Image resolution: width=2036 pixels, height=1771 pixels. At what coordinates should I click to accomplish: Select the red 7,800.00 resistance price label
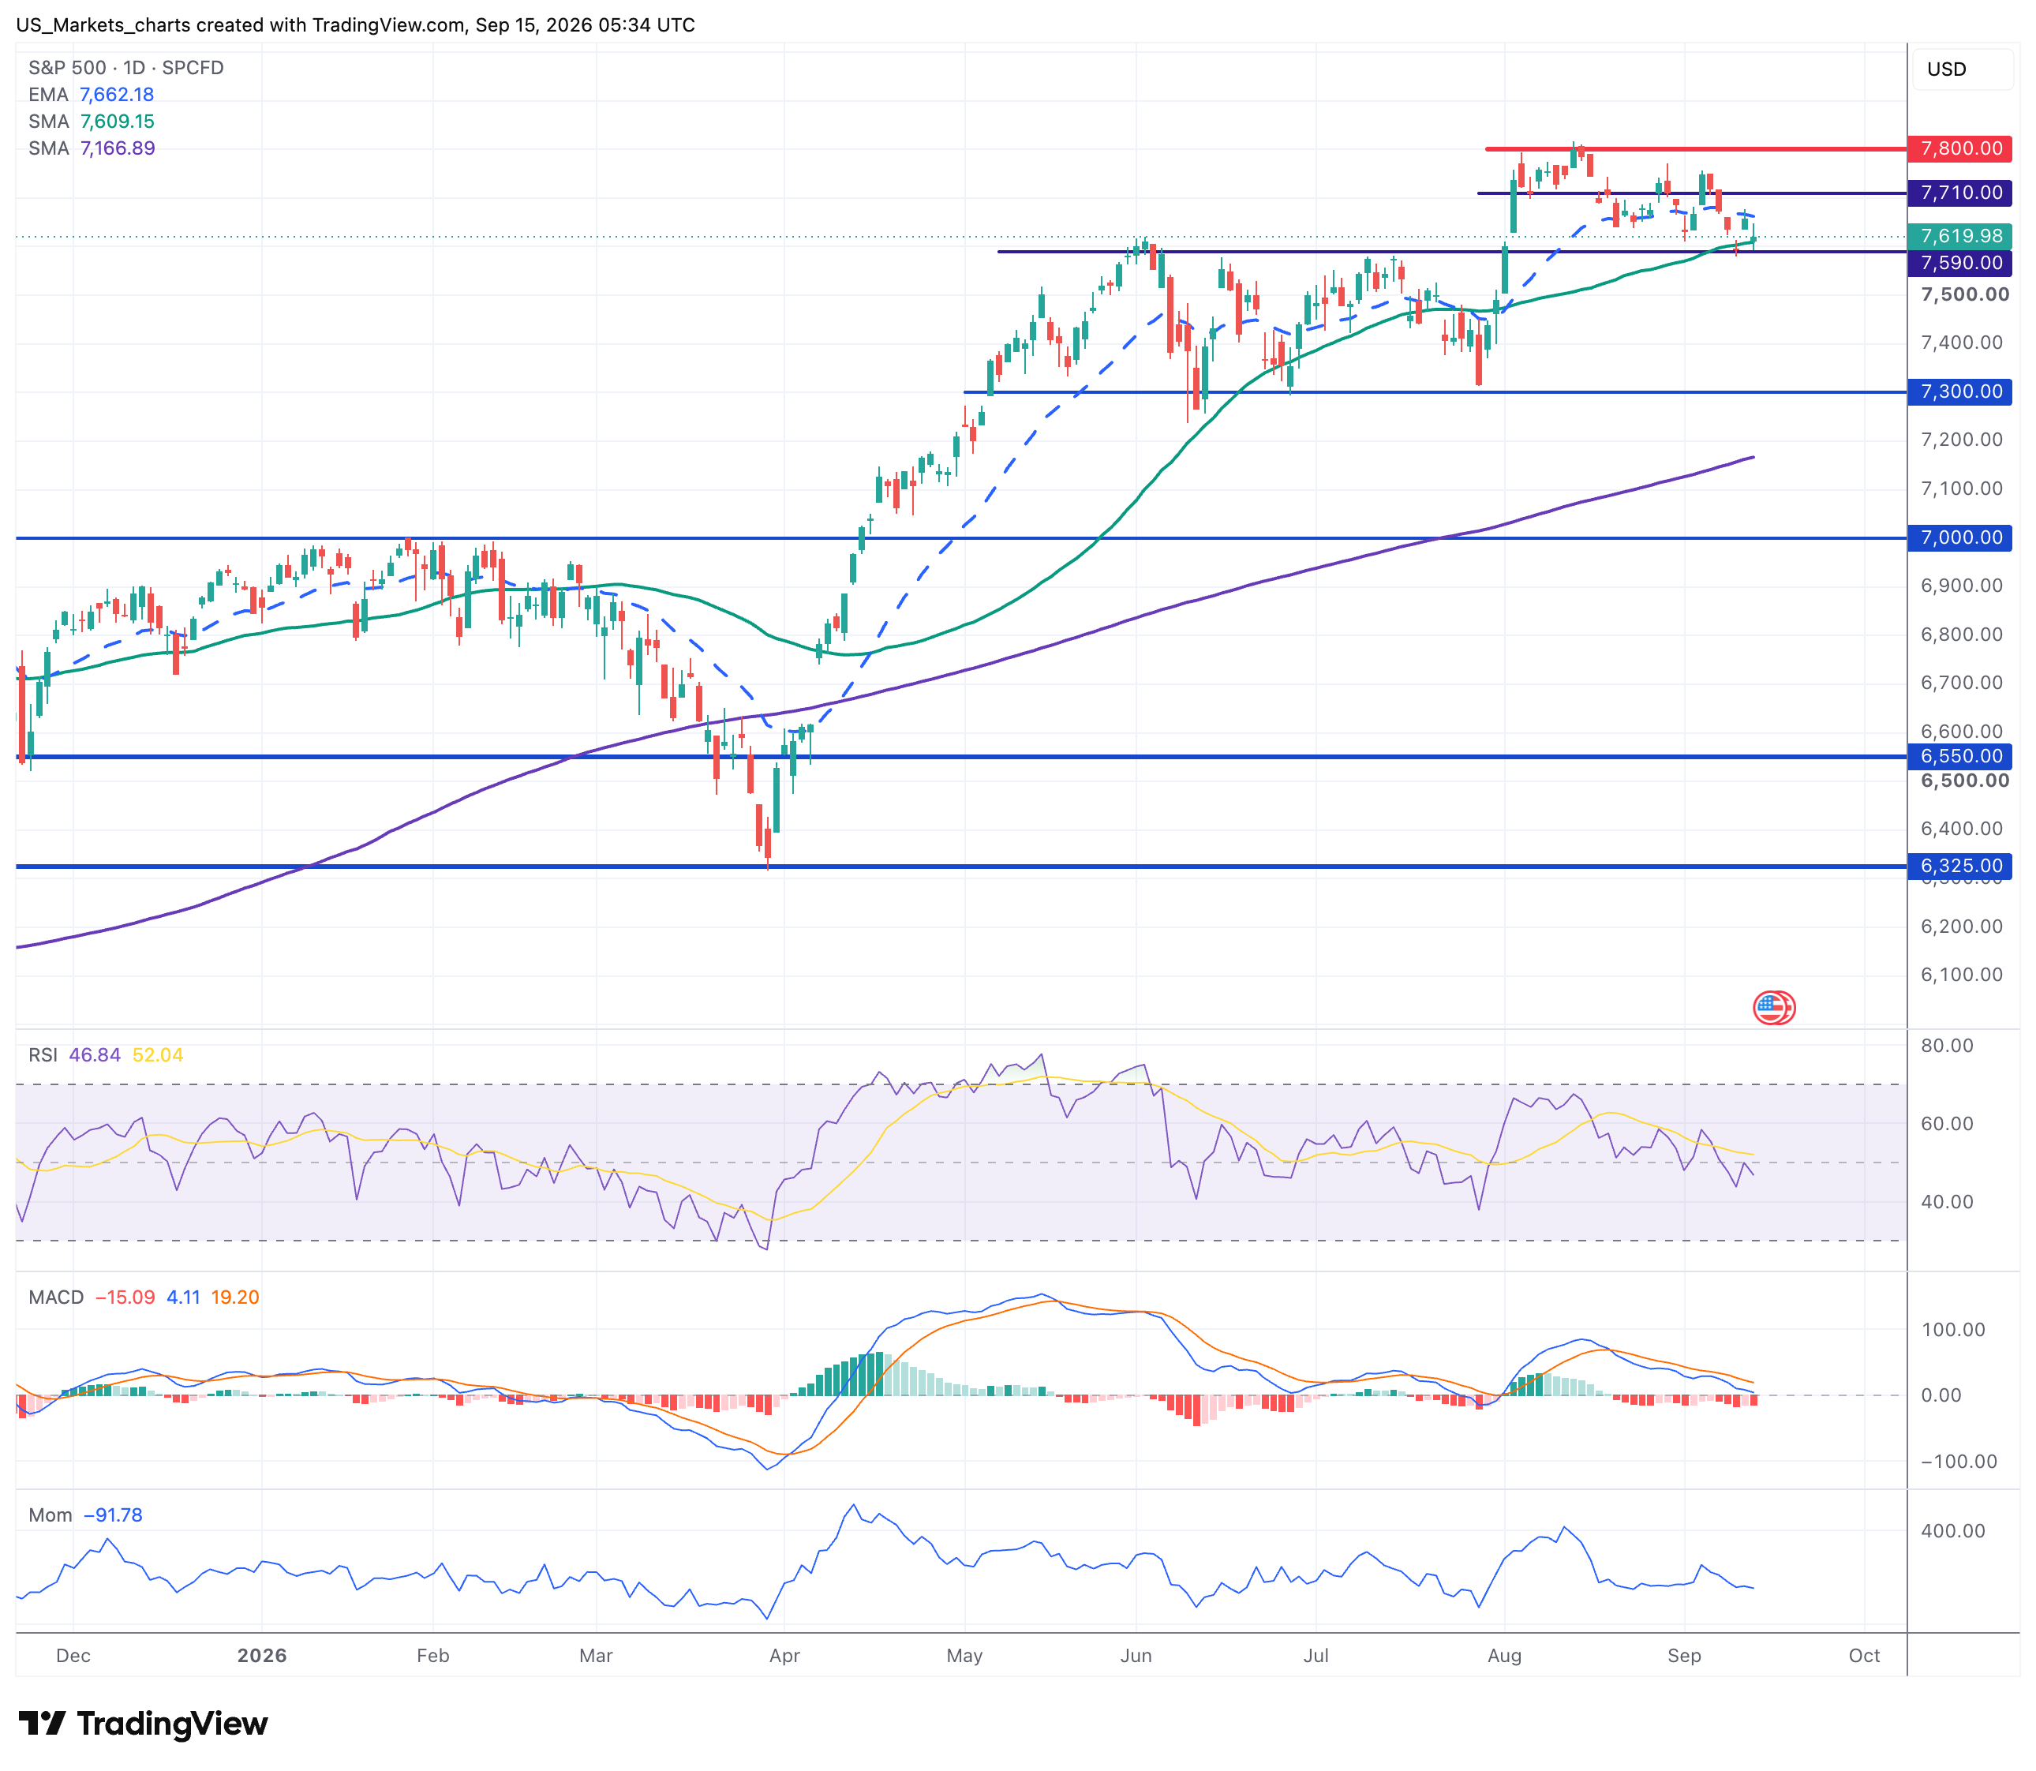[1960, 148]
